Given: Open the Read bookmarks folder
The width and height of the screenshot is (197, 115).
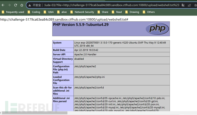Looking at the screenshot, I should [x=116, y=12].
